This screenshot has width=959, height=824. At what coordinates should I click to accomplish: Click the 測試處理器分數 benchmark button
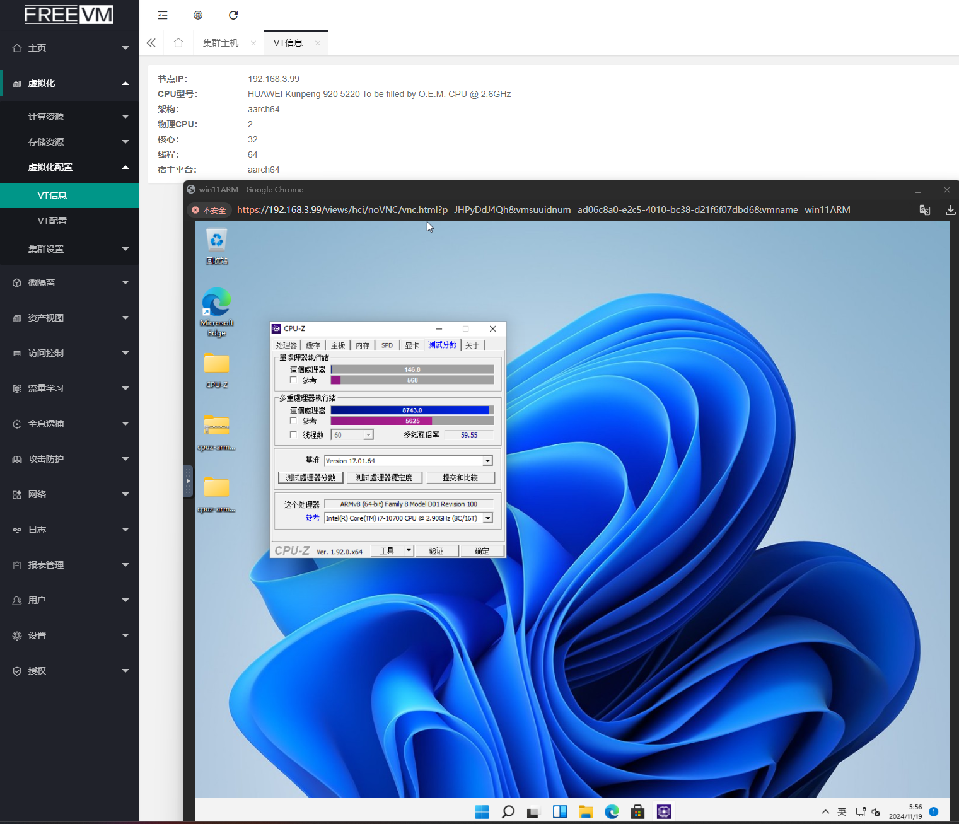310,478
